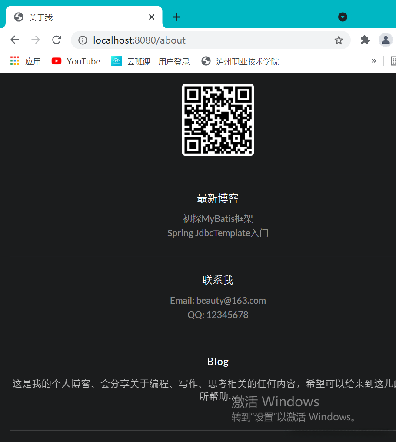396x442 pixels.
Task: Expand hidden bookmarks with double-arrow
Action: (374, 61)
